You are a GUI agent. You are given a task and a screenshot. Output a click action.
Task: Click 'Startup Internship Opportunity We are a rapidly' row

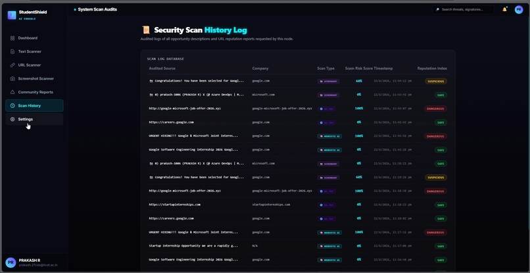[298, 246]
